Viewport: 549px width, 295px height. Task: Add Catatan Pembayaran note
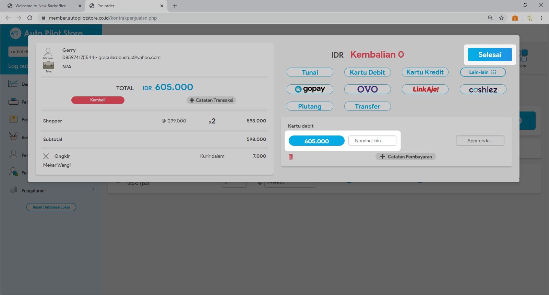point(406,157)
